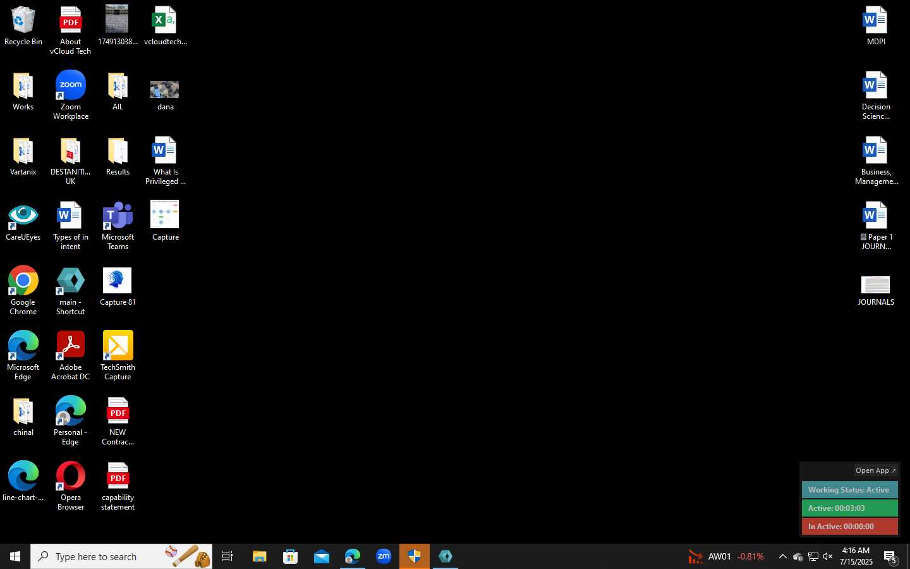This screenshot has width=910, height=569.
Task: Select Zoom Workplace shortcut
Action: [x=70, y=95]
